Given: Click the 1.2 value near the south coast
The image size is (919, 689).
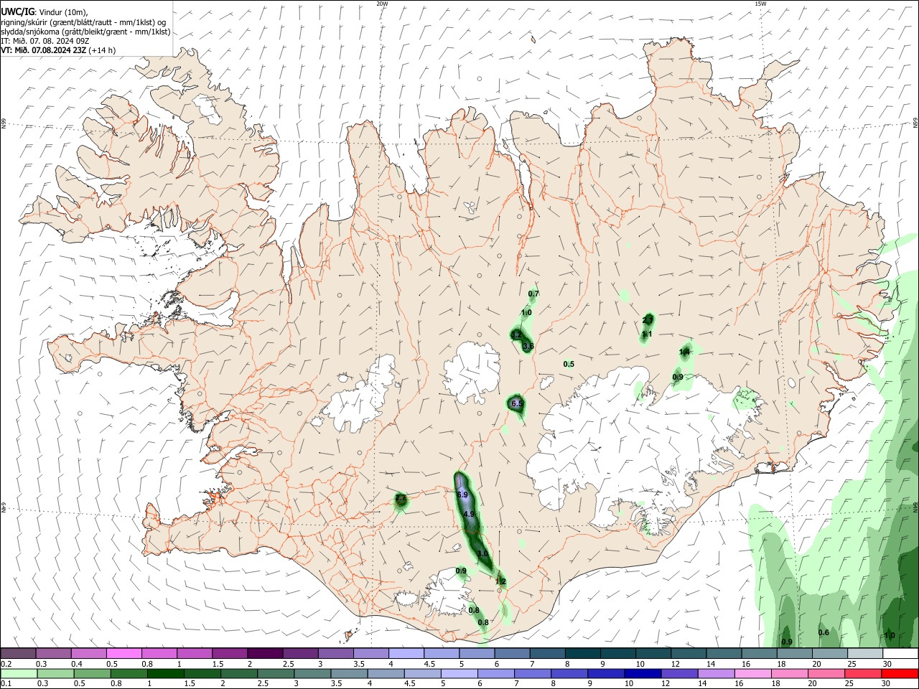Looking at the screenshot, I should pos(501,581).
